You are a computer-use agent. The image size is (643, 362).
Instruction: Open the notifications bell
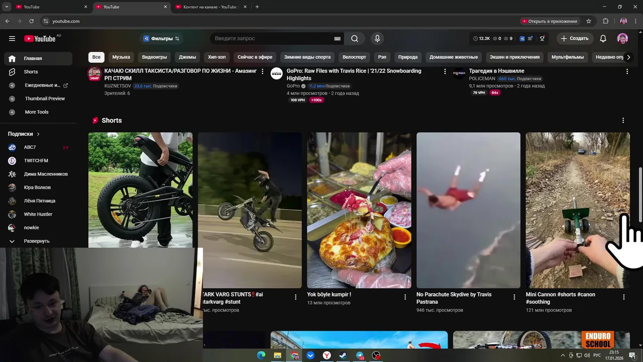603,39
